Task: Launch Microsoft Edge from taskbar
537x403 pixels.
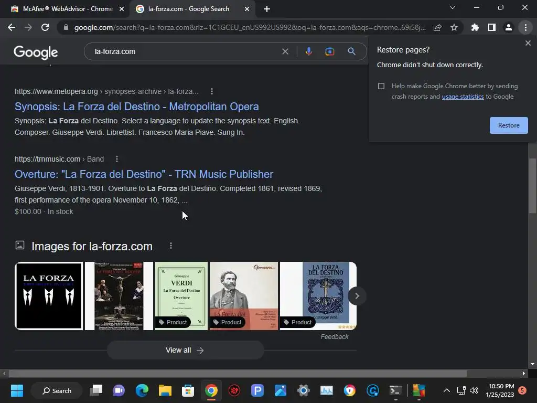Action: [142, 390]
